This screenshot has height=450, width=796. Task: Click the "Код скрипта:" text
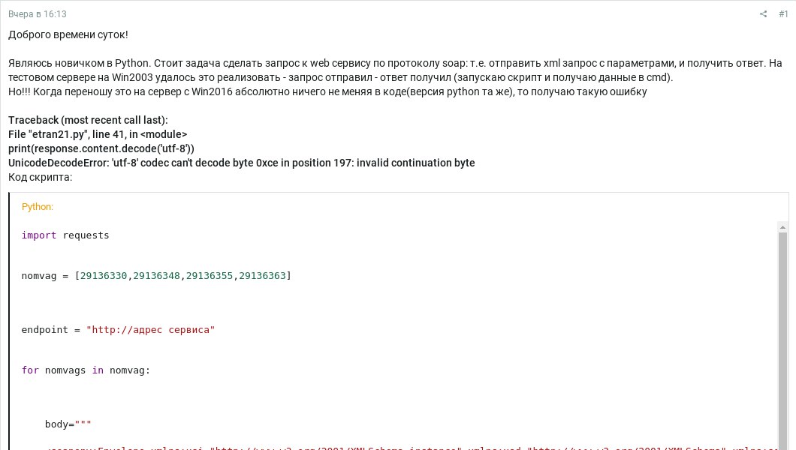[40, 177]
